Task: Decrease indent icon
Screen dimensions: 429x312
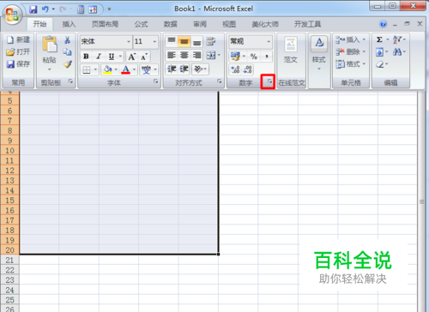Action: tap(172, 69)
